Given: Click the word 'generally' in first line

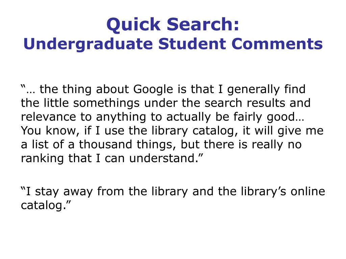Looking at the screenshot, I should click(x=253, y=90).
